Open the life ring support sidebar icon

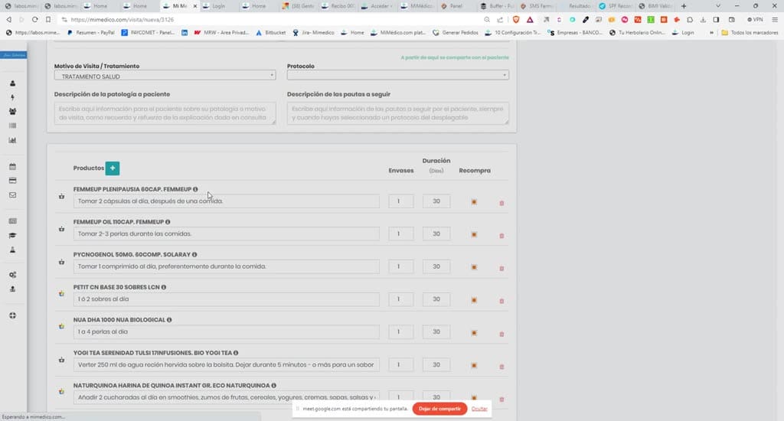coord(12,315)
